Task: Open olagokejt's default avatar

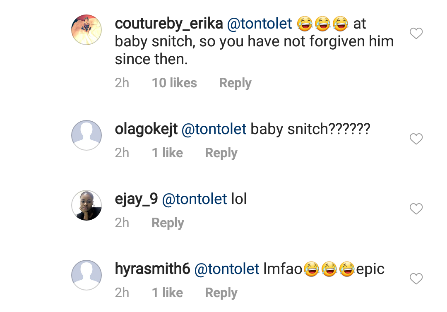Action: click(x=87, y=135)
